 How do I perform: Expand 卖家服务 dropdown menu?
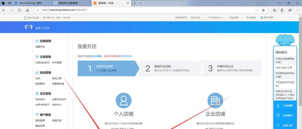tap(235, 18)
